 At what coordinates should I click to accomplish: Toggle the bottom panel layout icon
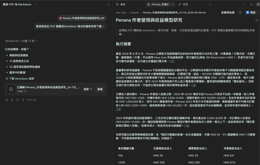(252, 5)
